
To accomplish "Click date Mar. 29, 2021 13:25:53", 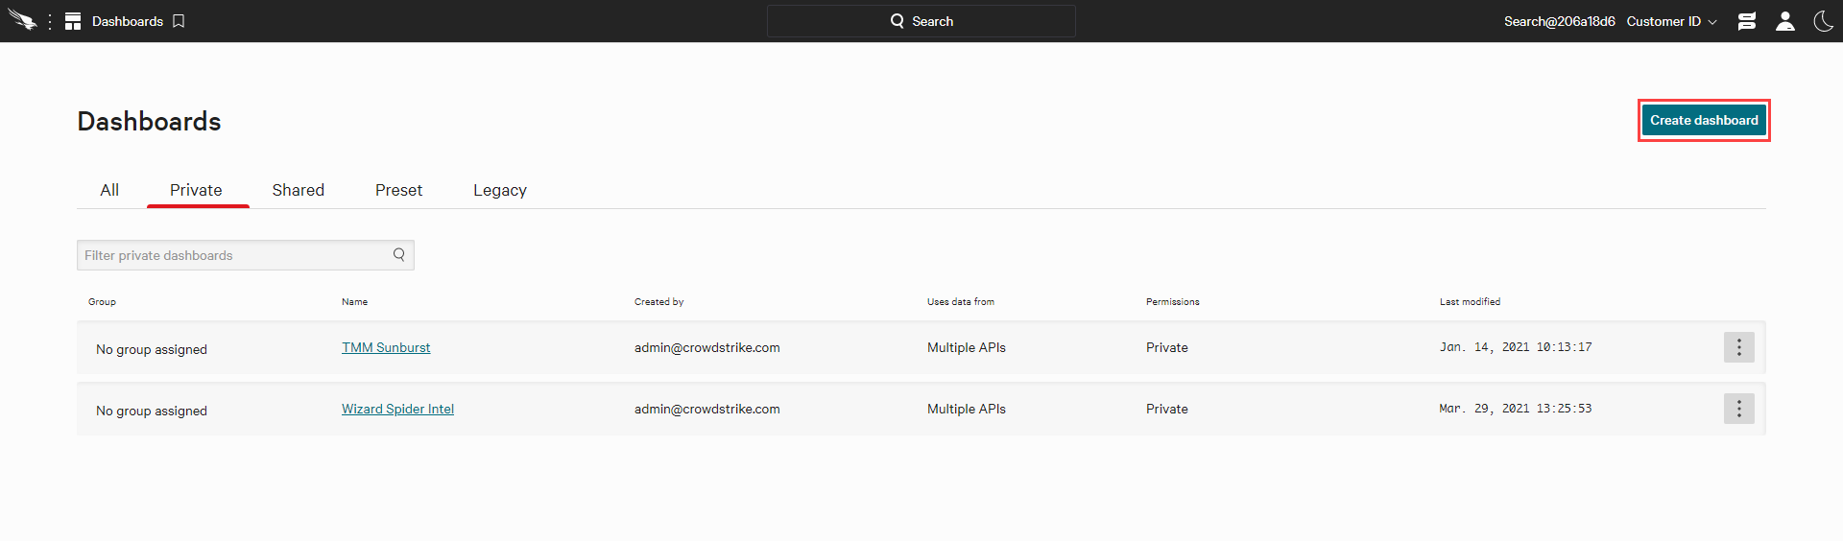I will coord(1516,409).
